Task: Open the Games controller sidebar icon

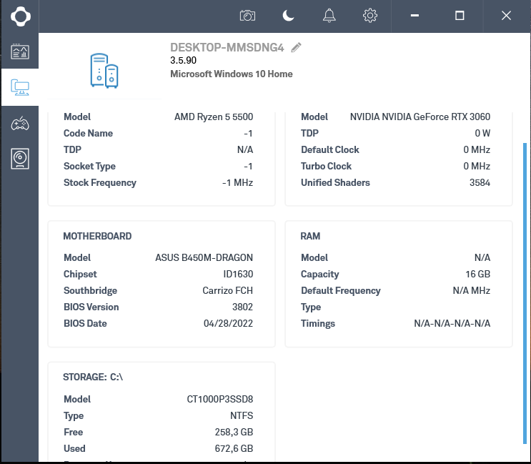Action: tap(20, 123)
